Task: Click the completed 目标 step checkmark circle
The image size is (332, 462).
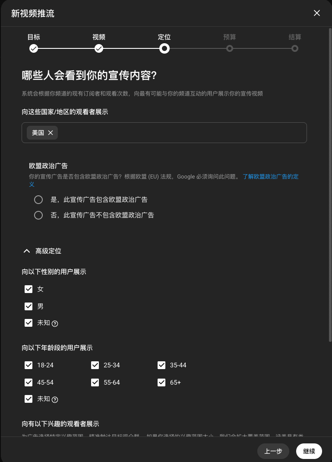Action: (34, 49)
